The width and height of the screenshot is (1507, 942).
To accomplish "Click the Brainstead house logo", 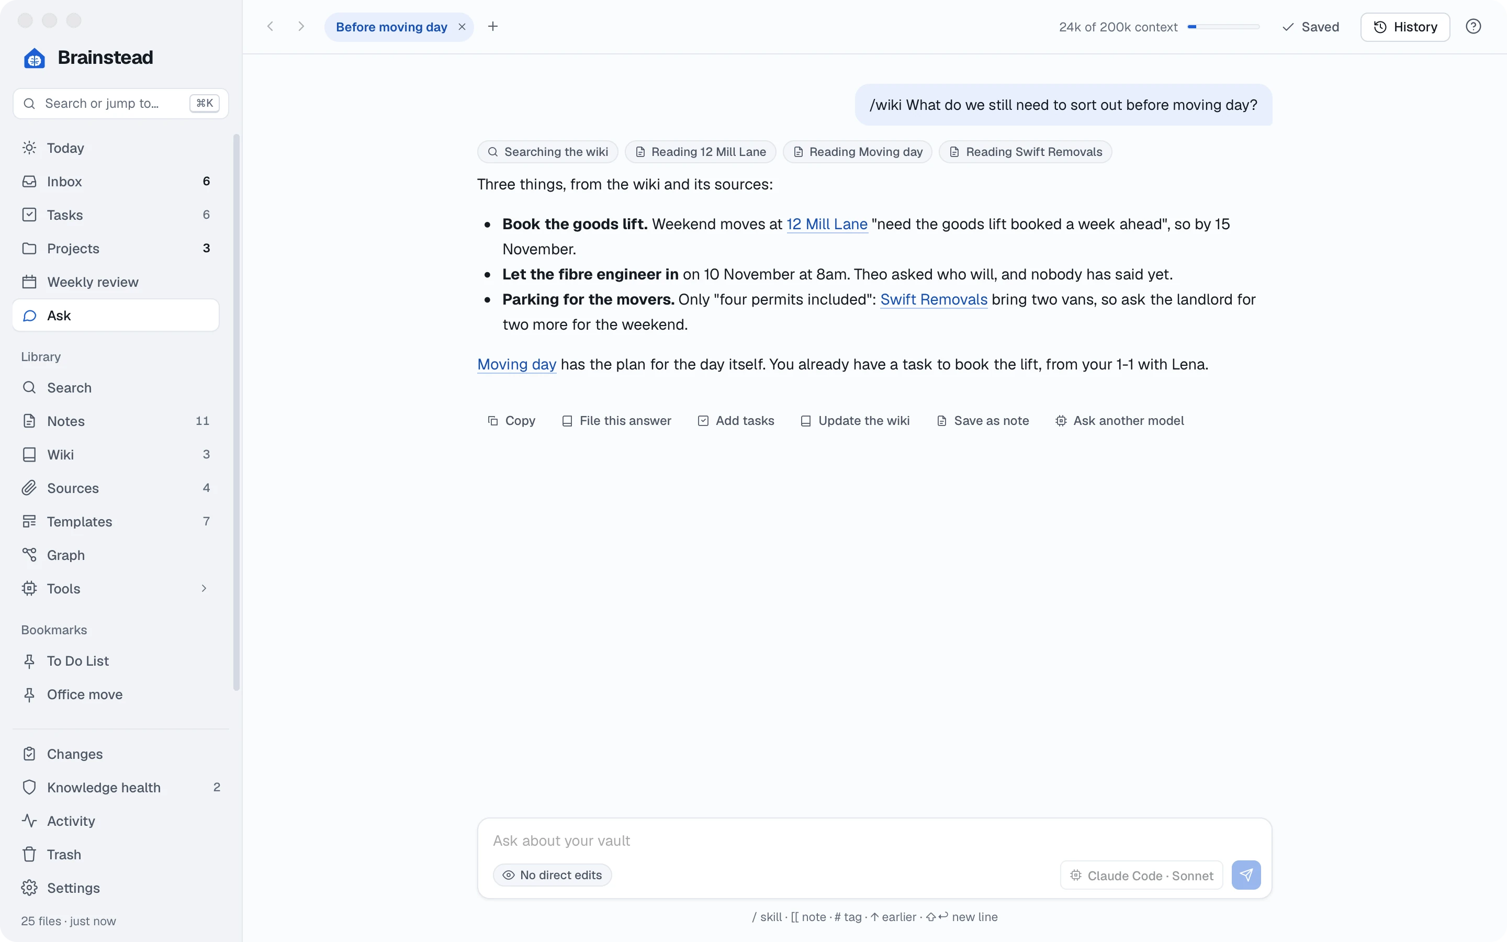I will tap(34, 58).
